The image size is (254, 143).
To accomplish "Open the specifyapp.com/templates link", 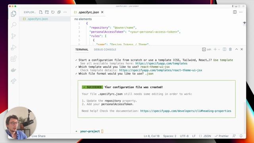I will [x=162, y=64].
